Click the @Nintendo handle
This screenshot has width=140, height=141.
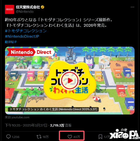[x=25, y=12]
